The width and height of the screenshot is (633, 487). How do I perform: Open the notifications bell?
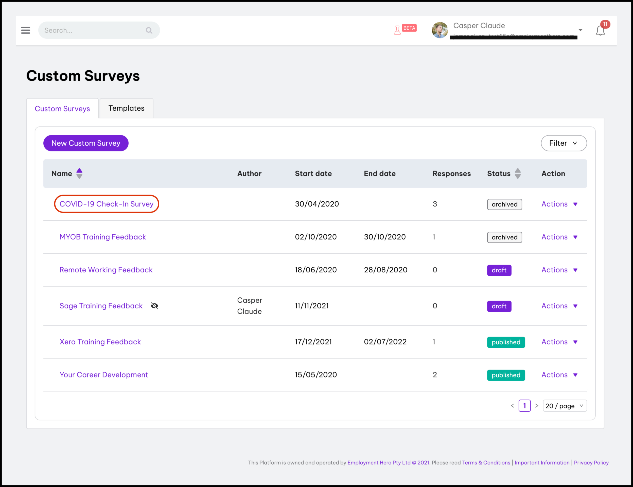click(x=600, y=30)
